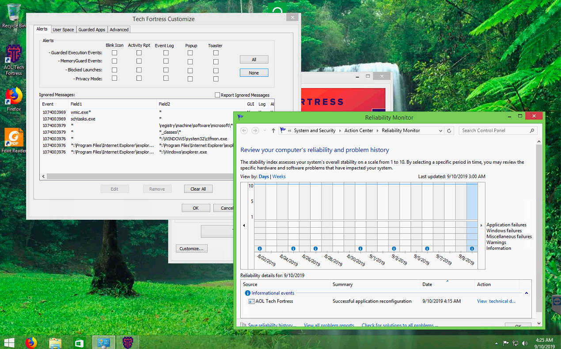The width and height of the screenshot is (561, 349).
Task: Click the Reliability Monitor back arrow
Action: (x=244, y=131)
